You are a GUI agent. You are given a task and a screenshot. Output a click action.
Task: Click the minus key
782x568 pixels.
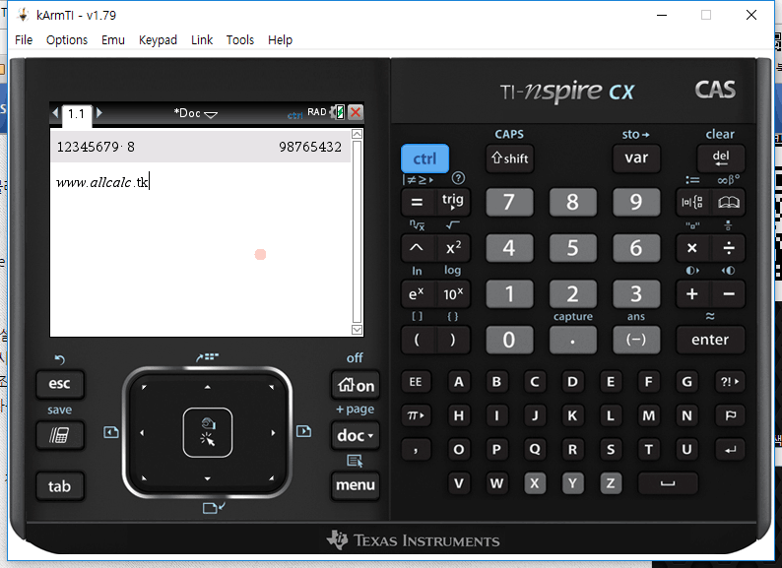(x=728, y=293)
